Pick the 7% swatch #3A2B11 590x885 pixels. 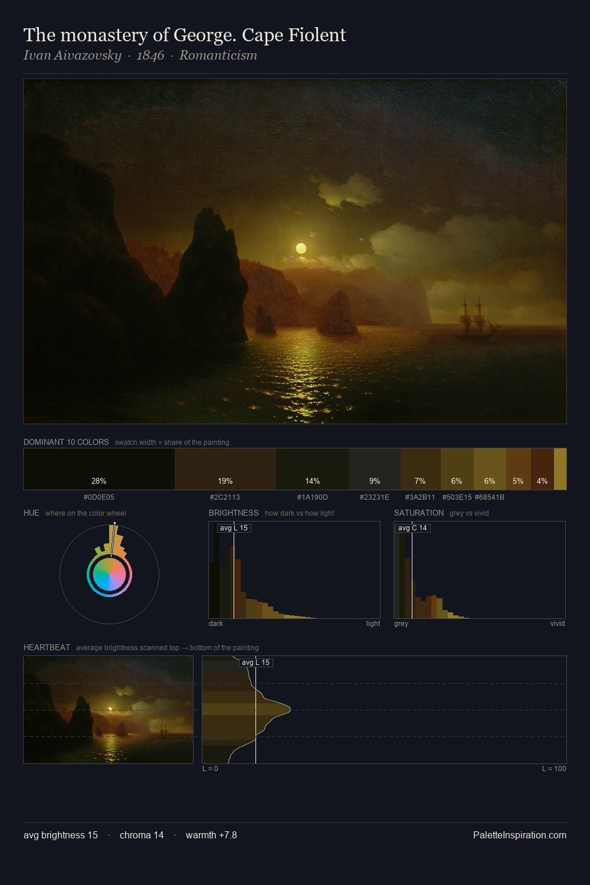tap(420, 469)
